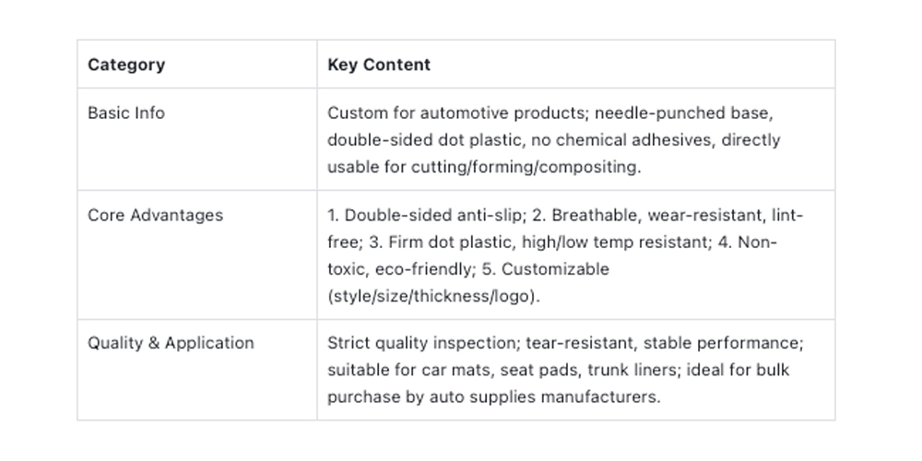Select the Core Advantages row label
This screenshot has height=461, width=922.
tap(155, 215)
